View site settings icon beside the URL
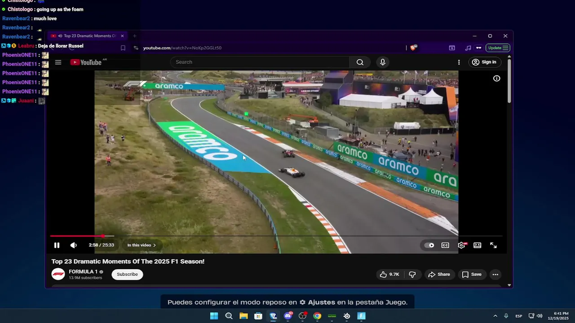This screenshot has width=575, height=323. click(x=136, y=48)
